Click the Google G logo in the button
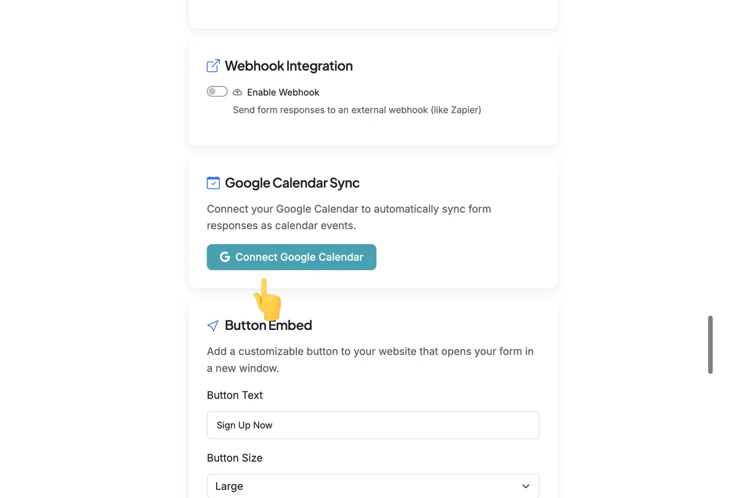Image resolution: width=747 pixels, height=498 pixels. [x=225, y=256]
